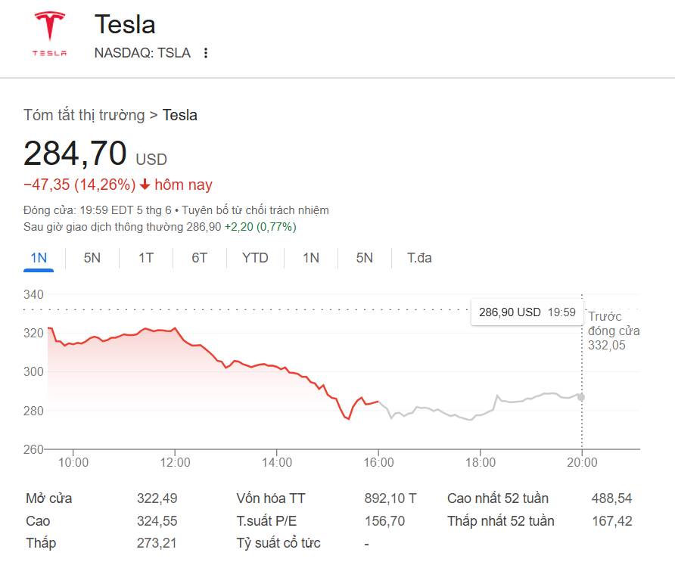Click the Tesla logo icon
675x562 pixels.
click(49, 34)
